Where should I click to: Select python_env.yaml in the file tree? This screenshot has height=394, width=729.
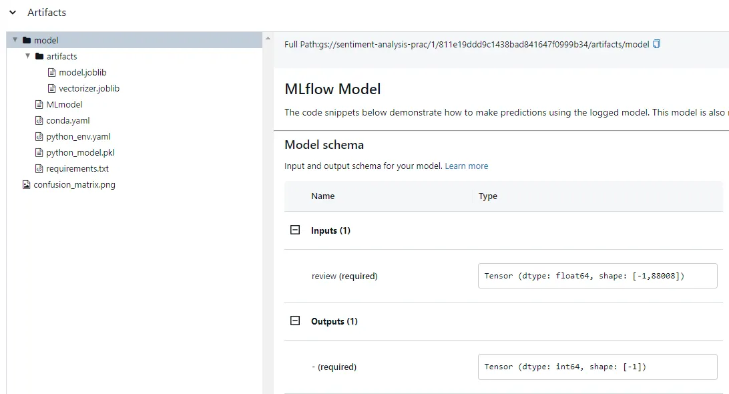coord(78,136)
